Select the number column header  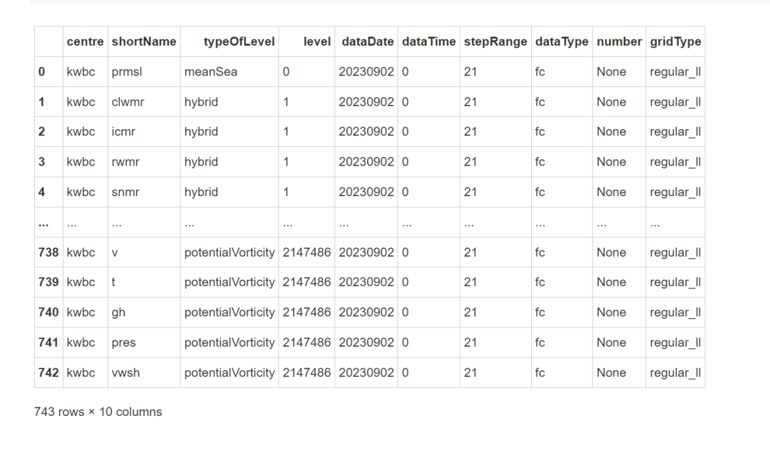(x=620, y=42)
